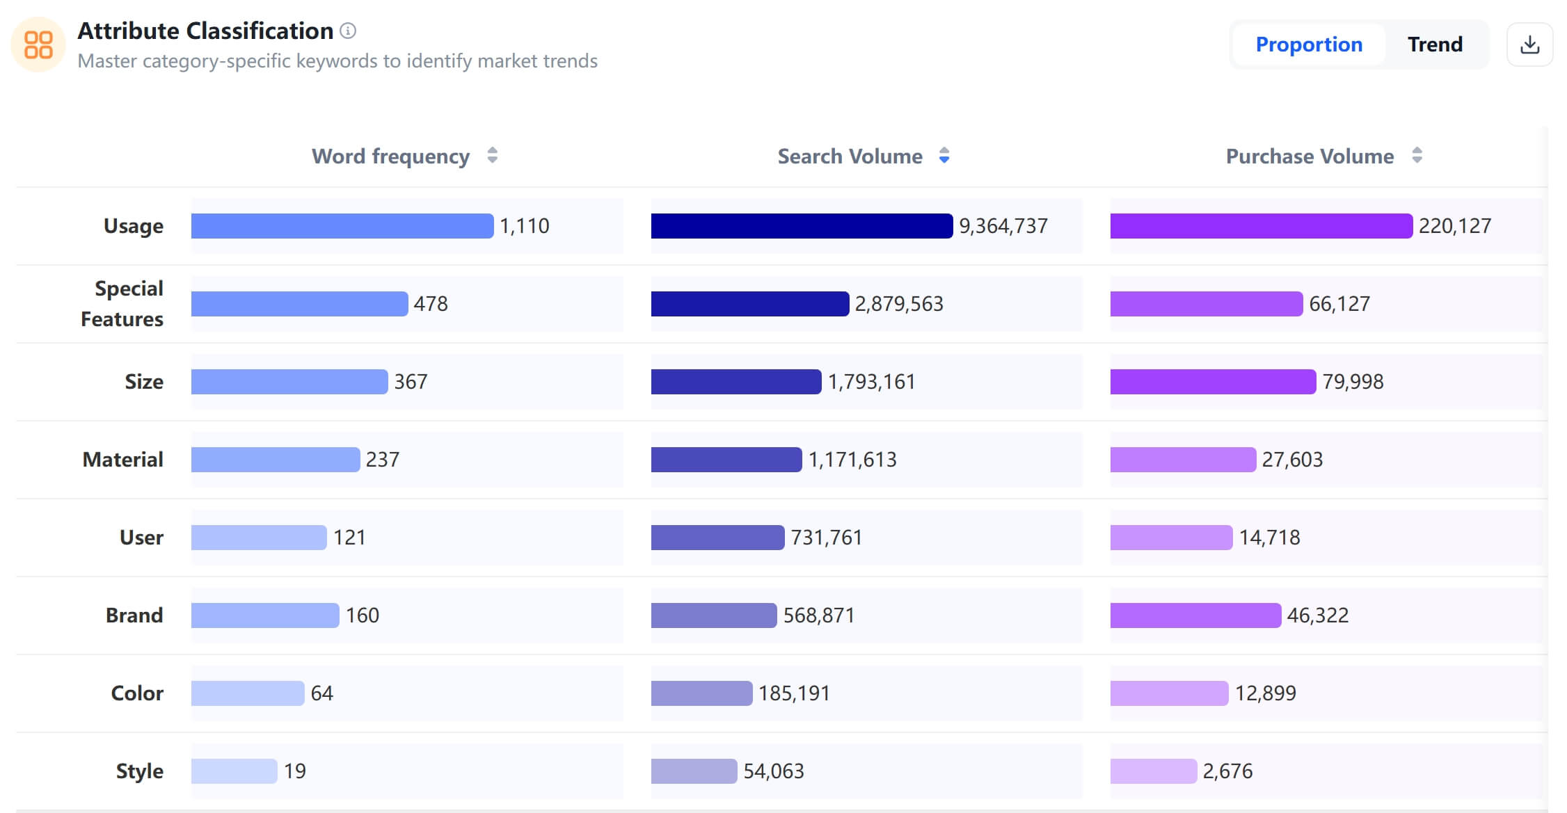Click the download icon button
This screenshot has height=813, width=1567.
coord(1529,45)
